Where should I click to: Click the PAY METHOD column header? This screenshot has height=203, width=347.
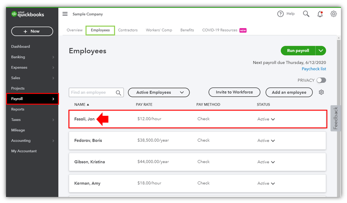point(208,105)
